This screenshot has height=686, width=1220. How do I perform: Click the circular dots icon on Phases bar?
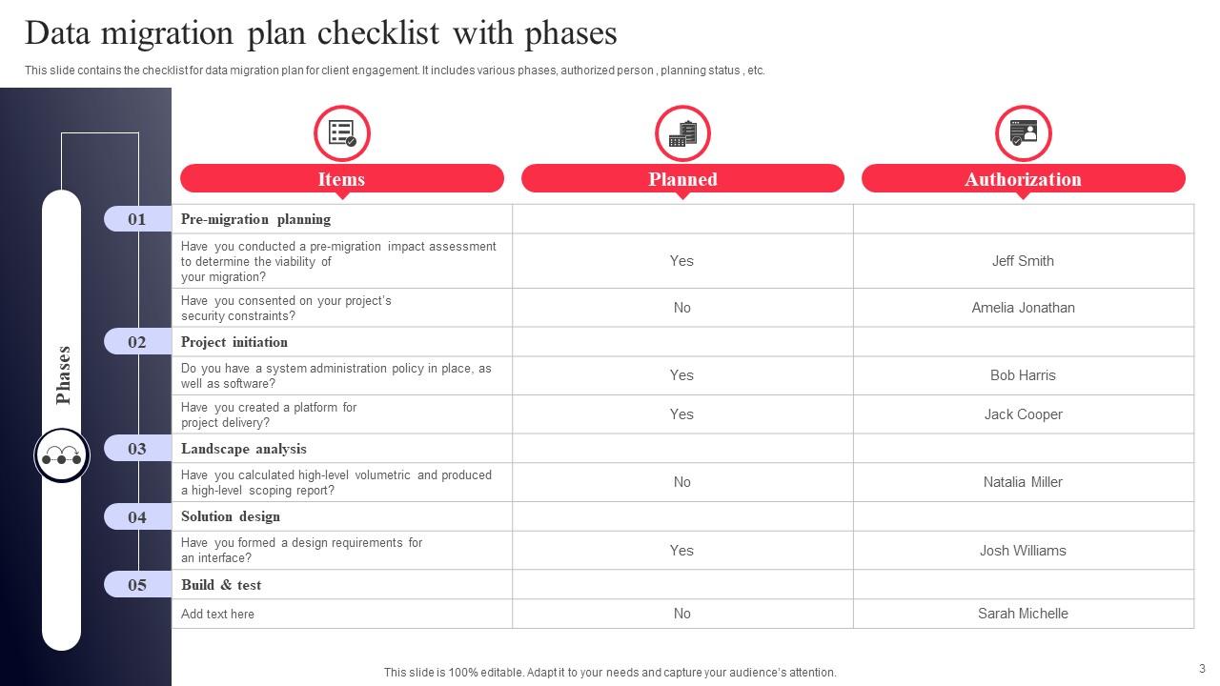pyautogui.click(x=62, y=455)
